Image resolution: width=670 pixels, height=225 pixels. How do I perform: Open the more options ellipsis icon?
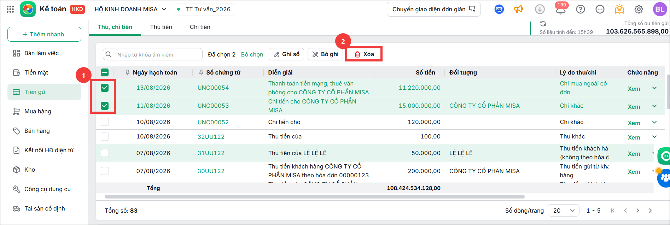pyautogui.click(x=600, y=9)
